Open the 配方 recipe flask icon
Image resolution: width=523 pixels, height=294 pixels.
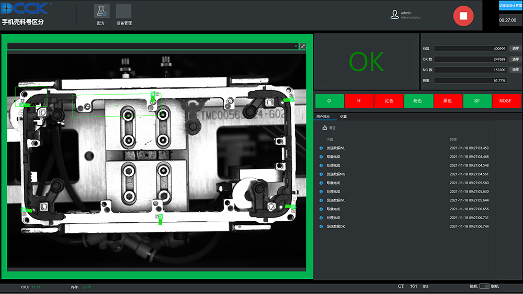(101, 12)
